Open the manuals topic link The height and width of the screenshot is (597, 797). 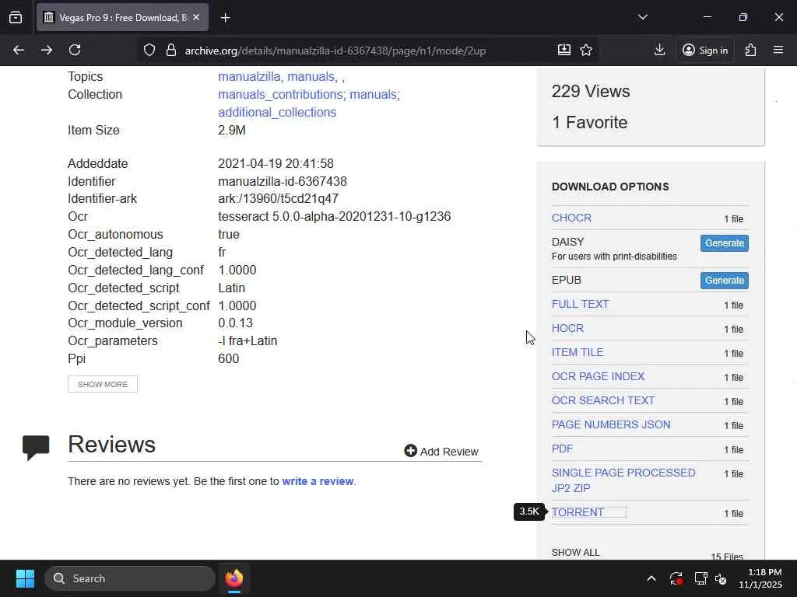(x=311, y=77)
